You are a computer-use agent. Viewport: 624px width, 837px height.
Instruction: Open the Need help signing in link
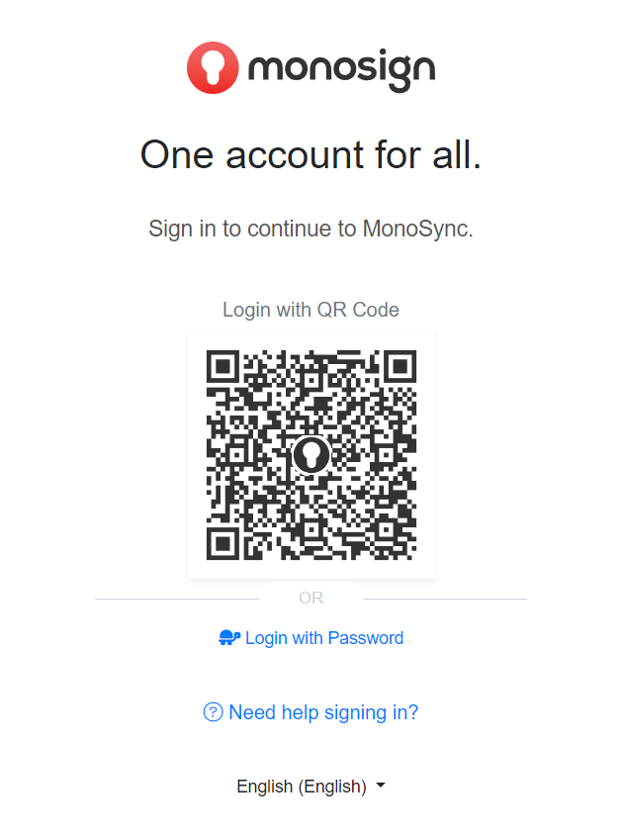pos(323,712)
